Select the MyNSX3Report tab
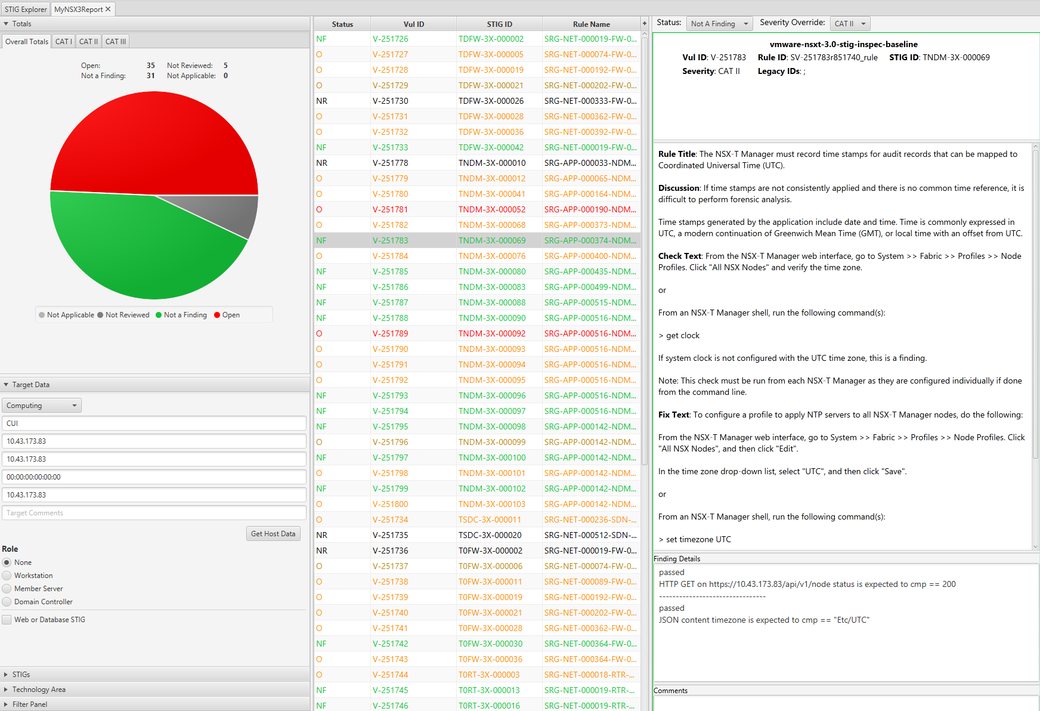The width and height of the screenshot is (1040, 711). (x=79, y=9)
